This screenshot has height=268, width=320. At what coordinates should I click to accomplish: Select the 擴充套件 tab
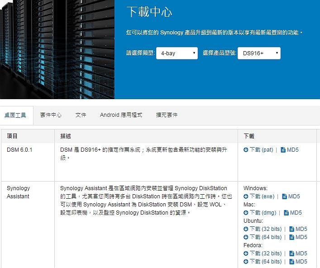point(167,115)
